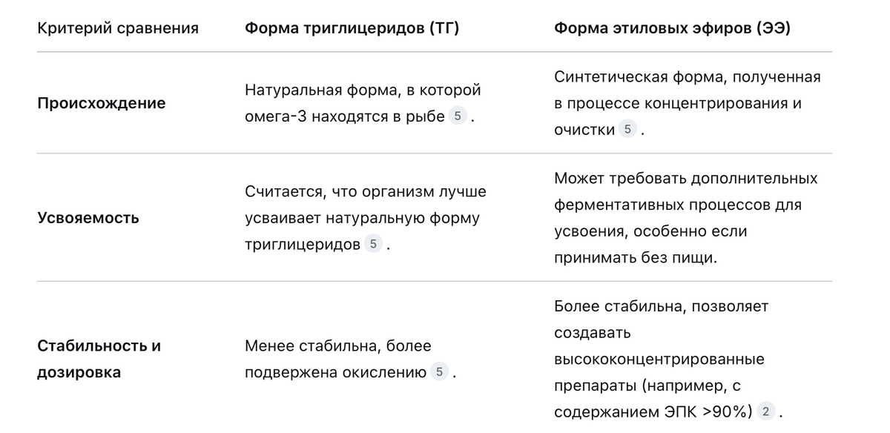This screenshot has width=890, height=433.
Task: Open citation 5 after 'подвержена окислению'
Action: [x=439, y=371]
